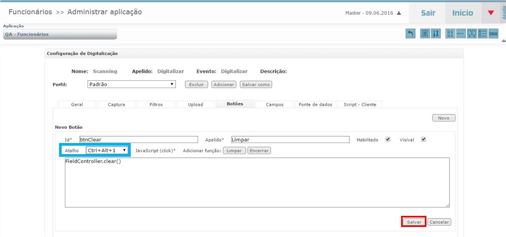Click the Salvar button
Image resolution: width=506 pixels, height=237 pixels.
point(414,222)
